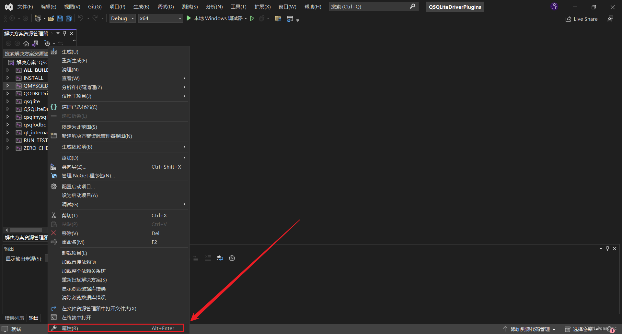Screen dimensions: 622x334
Task: Click the Undo toolbar icon
Action: 80,18
